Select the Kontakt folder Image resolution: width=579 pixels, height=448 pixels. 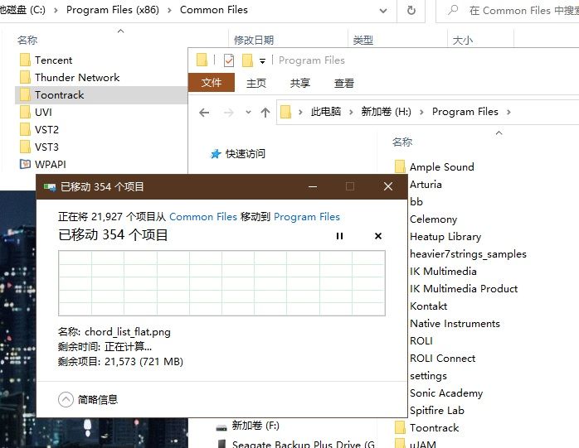tap(428, 306)
